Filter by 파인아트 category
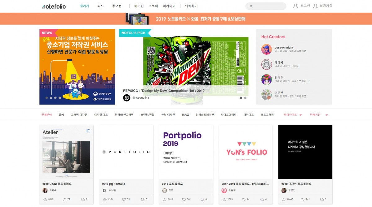This screenshot has height=207, width=372. [249, 115]
